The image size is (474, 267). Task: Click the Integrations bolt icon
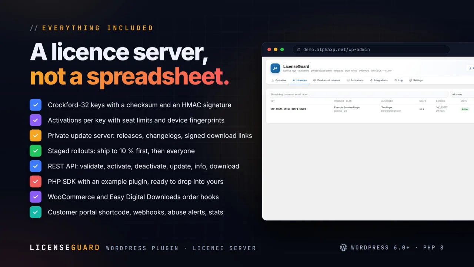pyautogui.click(x=371, y=80)
